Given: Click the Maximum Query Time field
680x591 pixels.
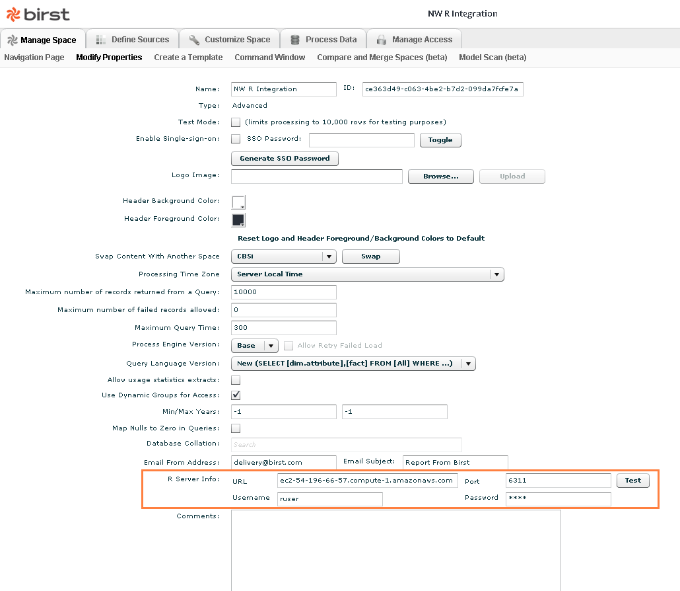Looking at the screenshot, I should (284, 328).
